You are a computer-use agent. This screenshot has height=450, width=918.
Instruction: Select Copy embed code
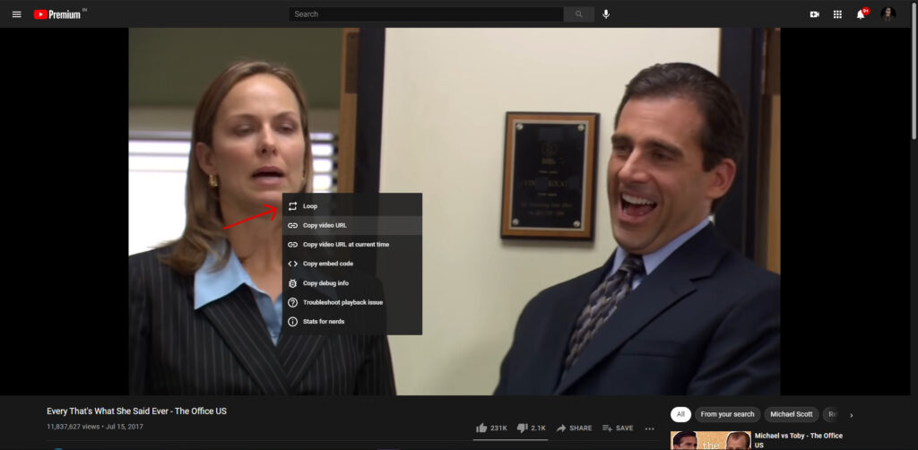pyautogui.click(x=351, y=264)
